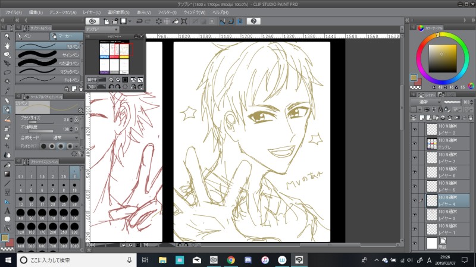
Task: Select the Ruler tool
Action: [x=7, y=202]
